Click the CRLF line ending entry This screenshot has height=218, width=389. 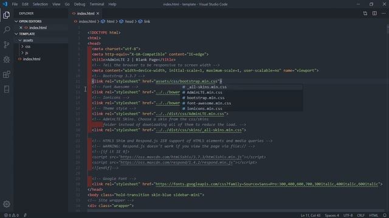(360, 216)
